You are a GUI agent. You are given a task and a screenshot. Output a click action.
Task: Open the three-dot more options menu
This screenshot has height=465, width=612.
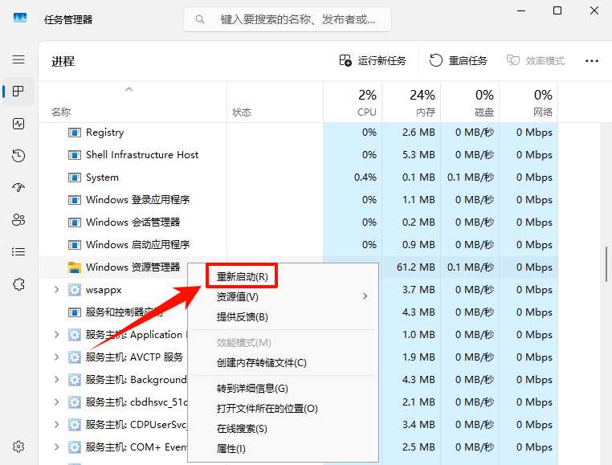coord(592,60)
